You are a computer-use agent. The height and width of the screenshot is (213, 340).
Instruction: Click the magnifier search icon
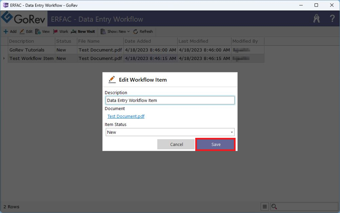pyautogui.click(x=274, y=207)
